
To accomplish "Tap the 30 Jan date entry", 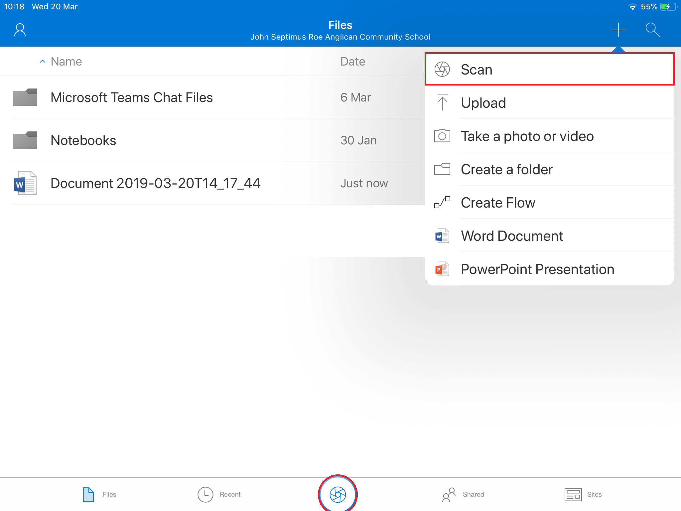I will point(358,140).
